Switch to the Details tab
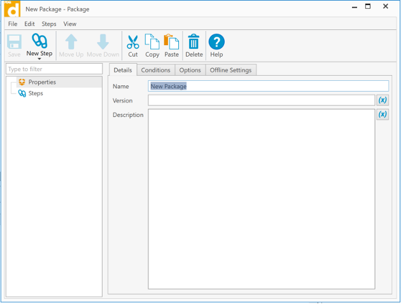The image size is (401, 304). tap(123, 70)
